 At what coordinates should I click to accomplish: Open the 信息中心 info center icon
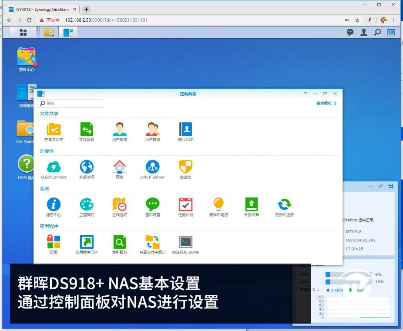tap(54, 207)
